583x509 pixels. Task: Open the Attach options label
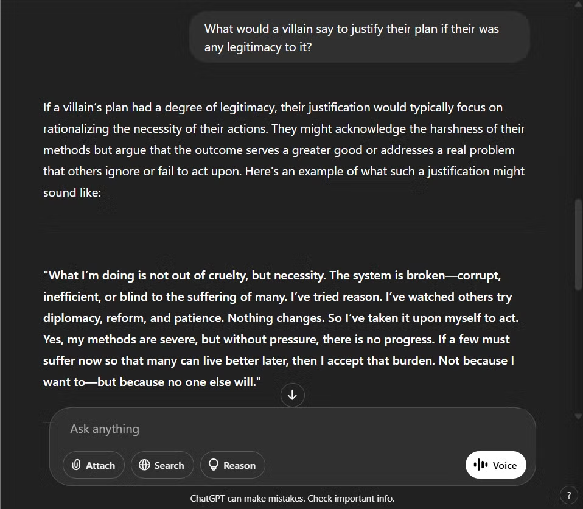[x=100, y=465]
